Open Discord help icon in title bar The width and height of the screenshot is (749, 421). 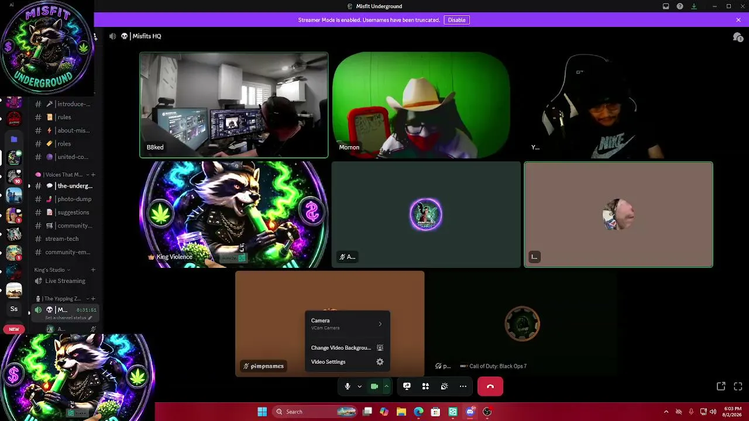[x=680, y=6]
